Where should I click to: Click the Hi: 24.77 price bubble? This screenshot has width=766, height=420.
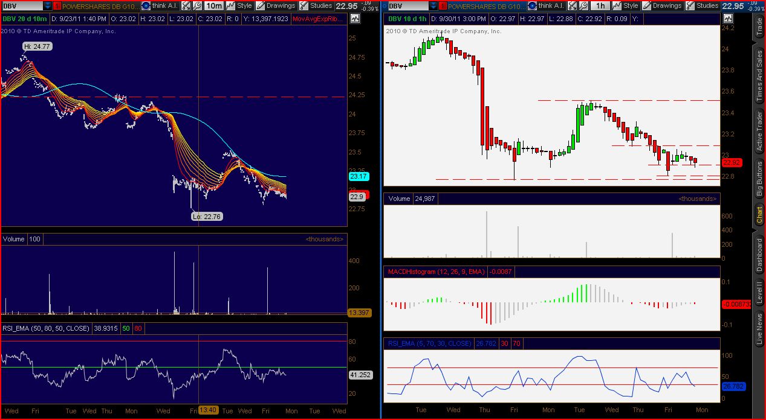pos(37,46)
